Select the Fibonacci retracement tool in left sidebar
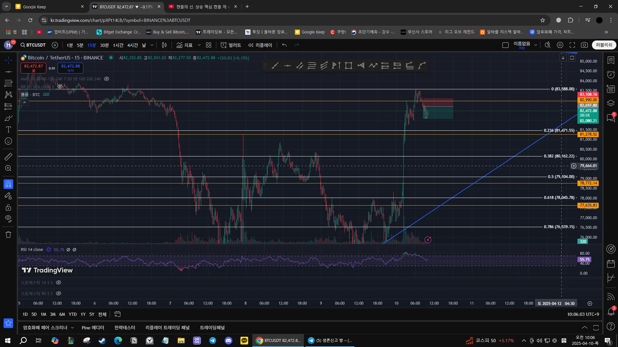618x347 pixels. (8, 83)
